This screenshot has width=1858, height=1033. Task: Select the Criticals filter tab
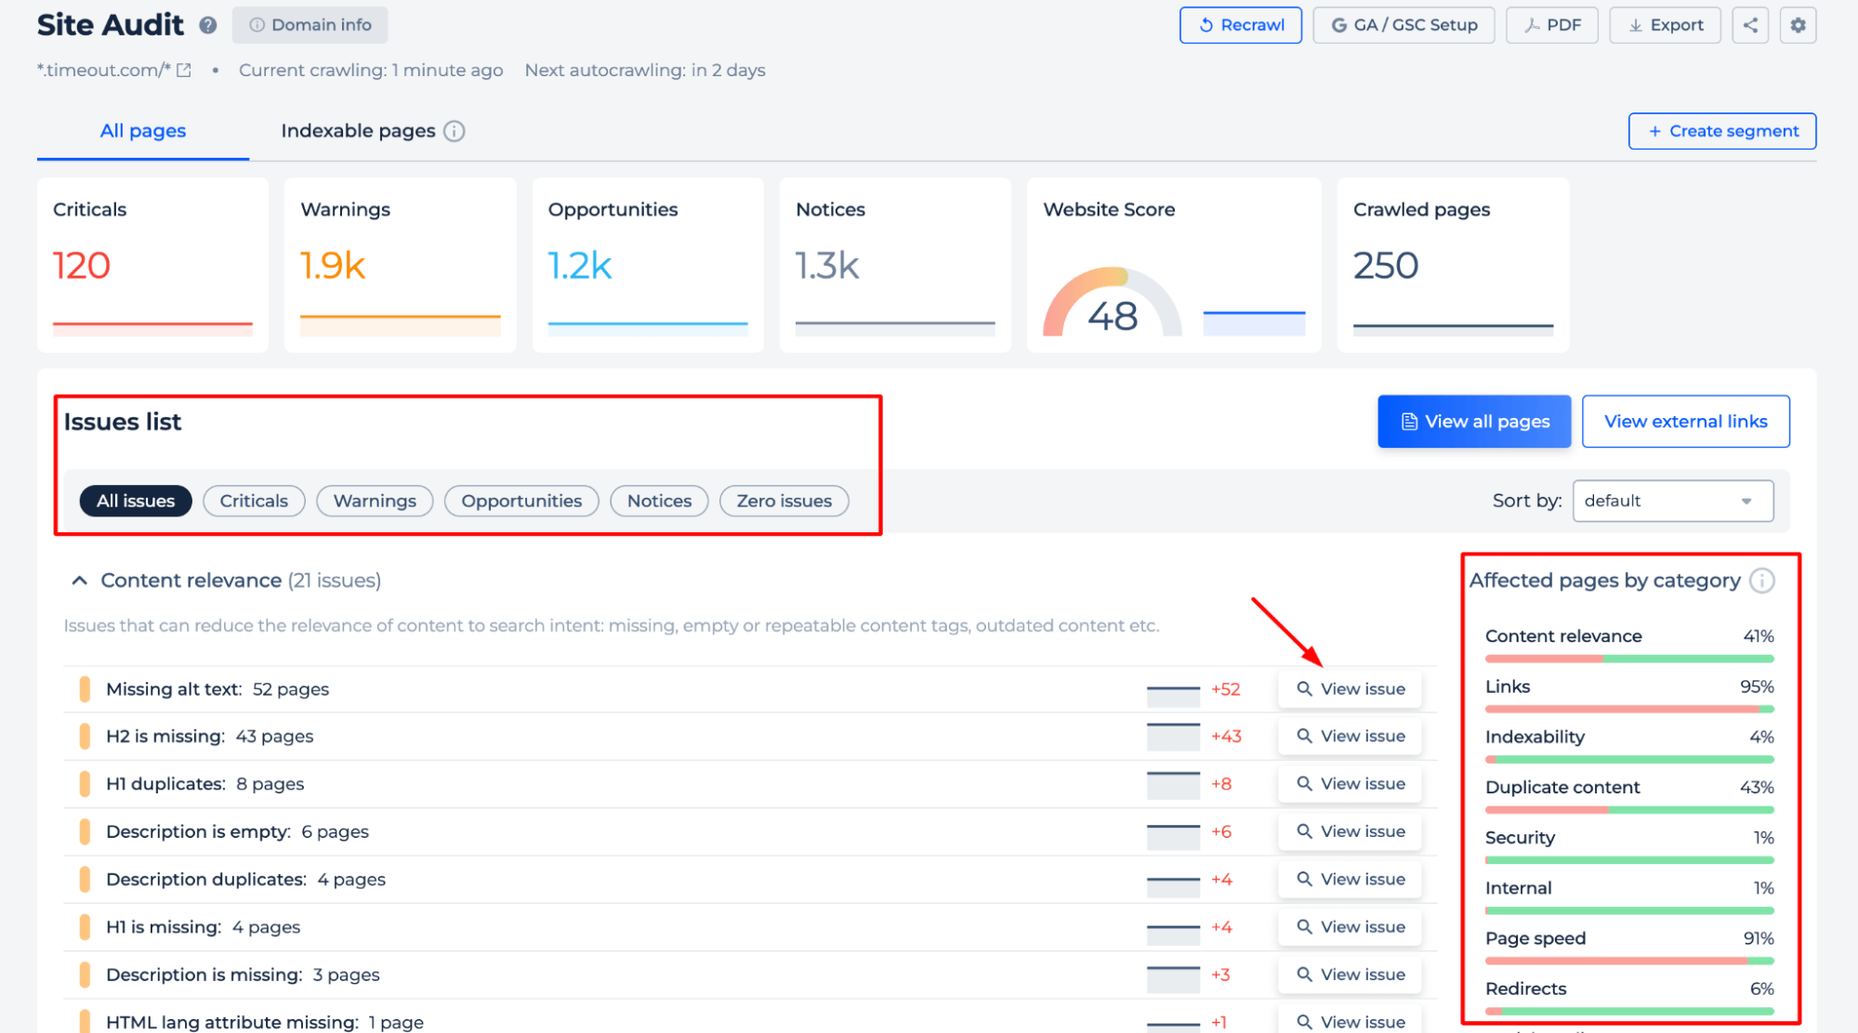coord(253,500)
